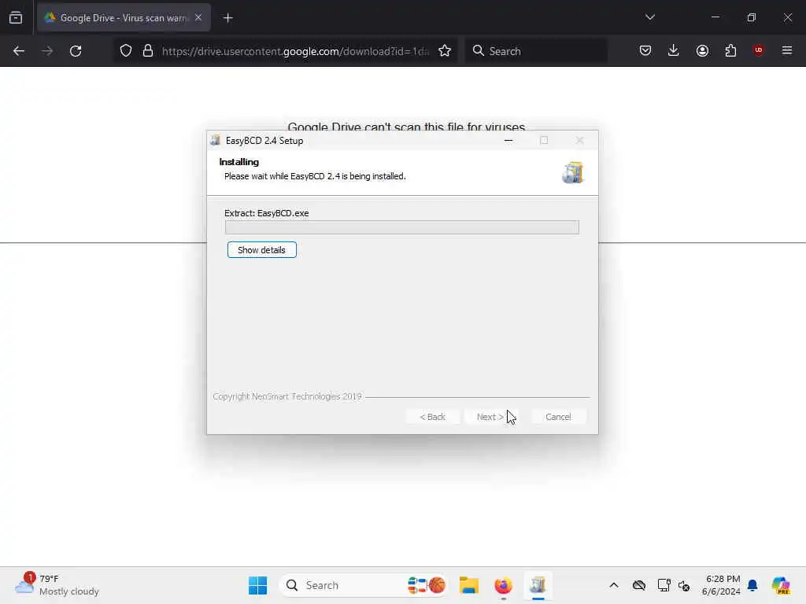Screen dimensions: 806x604
Task: Go back to the previous page in Firefox
Action: tap(19, 51)
